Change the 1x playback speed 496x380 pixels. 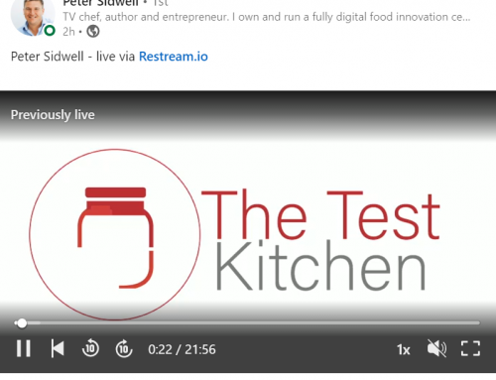(404, 349)
